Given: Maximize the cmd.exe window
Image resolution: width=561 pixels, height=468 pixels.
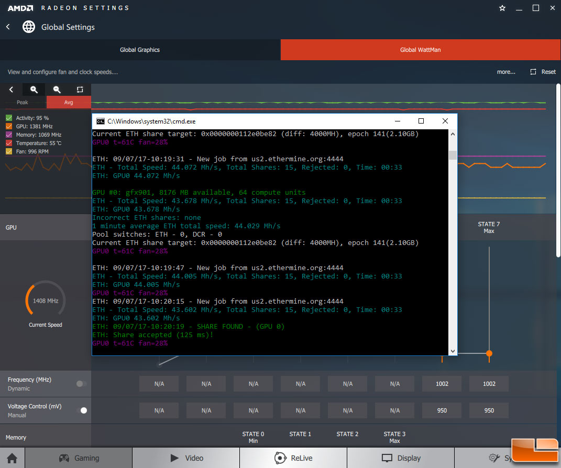Looking at the screenshot, I should point(421,121).
